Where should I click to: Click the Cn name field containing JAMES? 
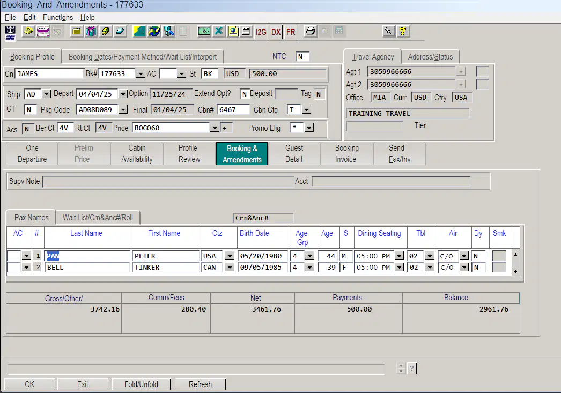click(x=49, y=74)
